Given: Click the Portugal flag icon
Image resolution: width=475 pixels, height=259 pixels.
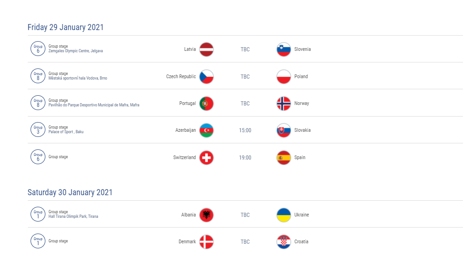Looking at the screenshot, I should coord(206,104).
